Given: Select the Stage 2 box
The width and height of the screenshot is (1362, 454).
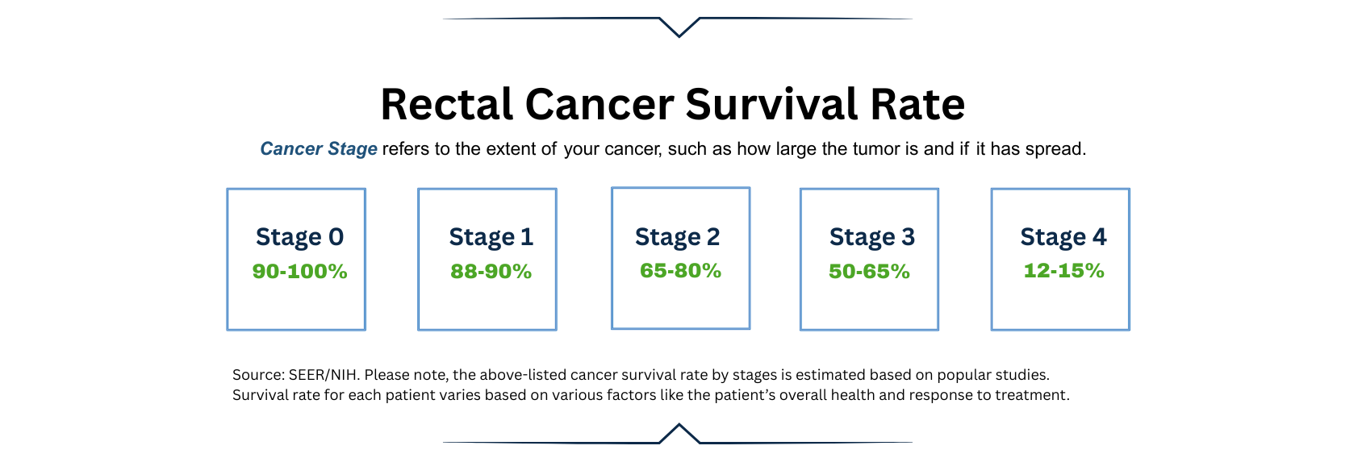Looking at the screenshot, I should (x=681, y=258).
